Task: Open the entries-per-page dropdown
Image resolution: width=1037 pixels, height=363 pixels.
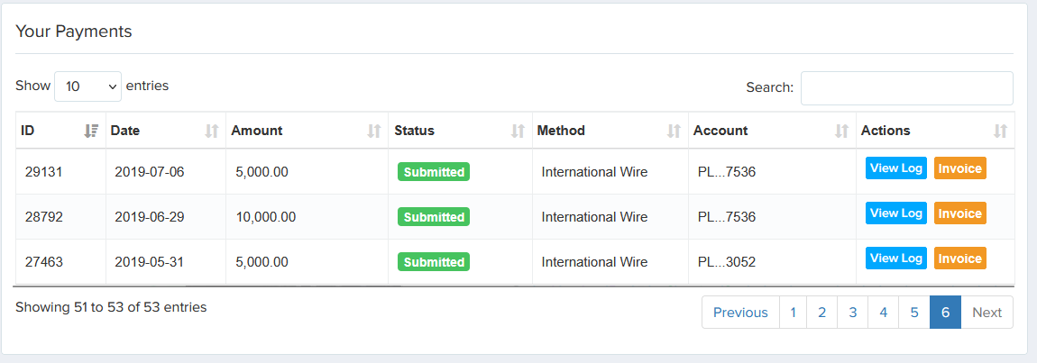Action: click(x=87, y=86)
